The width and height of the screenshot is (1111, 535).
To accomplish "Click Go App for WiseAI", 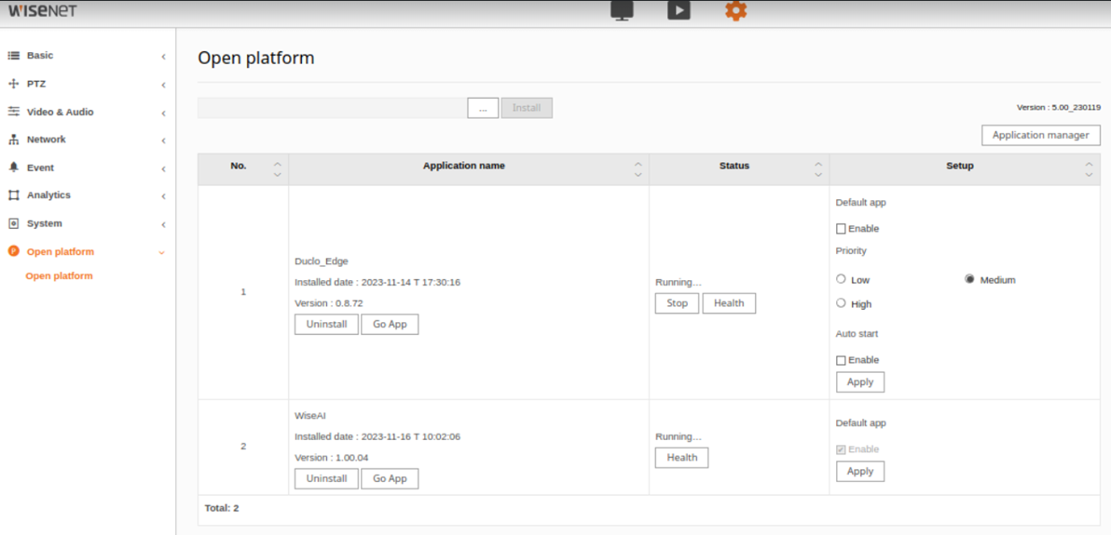I will click(390, 478).
